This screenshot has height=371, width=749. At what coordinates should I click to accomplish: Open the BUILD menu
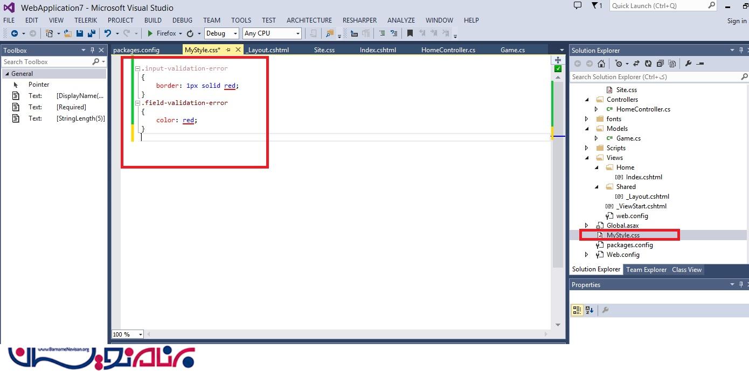pos(153,20)
